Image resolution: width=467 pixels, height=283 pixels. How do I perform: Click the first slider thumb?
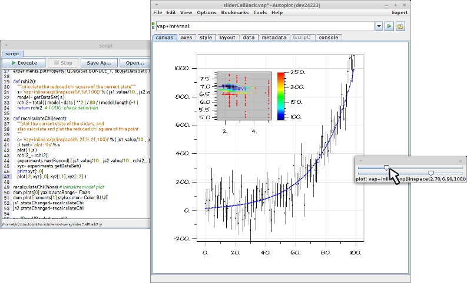[x=386, y=168]
